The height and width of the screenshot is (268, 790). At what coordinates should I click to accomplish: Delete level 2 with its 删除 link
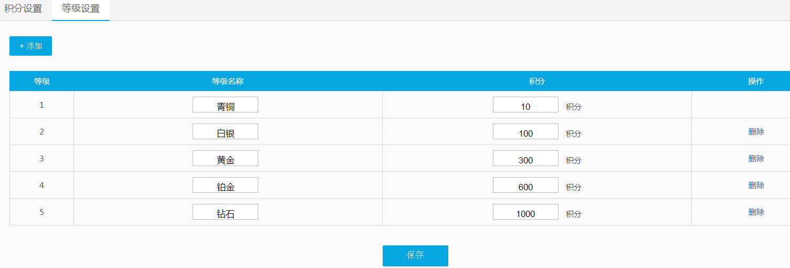tap(756, 131)
